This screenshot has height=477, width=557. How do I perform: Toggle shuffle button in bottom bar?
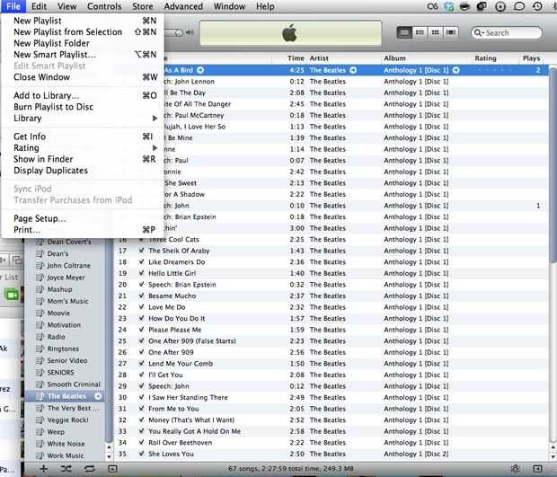pyautogui.click(x=66, y=469)
